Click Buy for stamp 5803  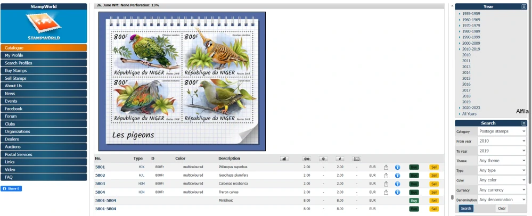[414, 184]
